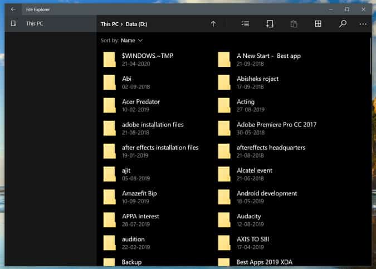Select the Android development folder icon

(x=224, y=197)
